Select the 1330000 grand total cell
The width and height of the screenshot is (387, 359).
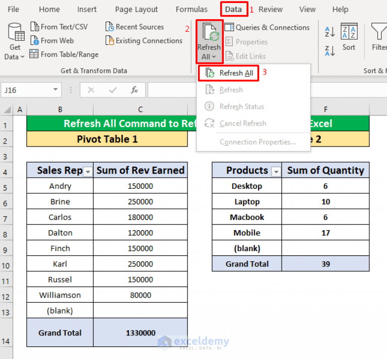(x=141, y=333)
